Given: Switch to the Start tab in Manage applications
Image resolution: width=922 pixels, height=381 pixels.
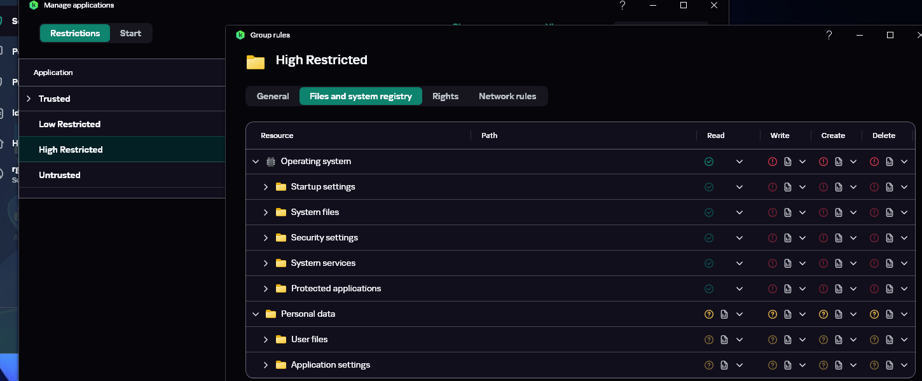Looking at the screenshot, I should pos(130,33).
